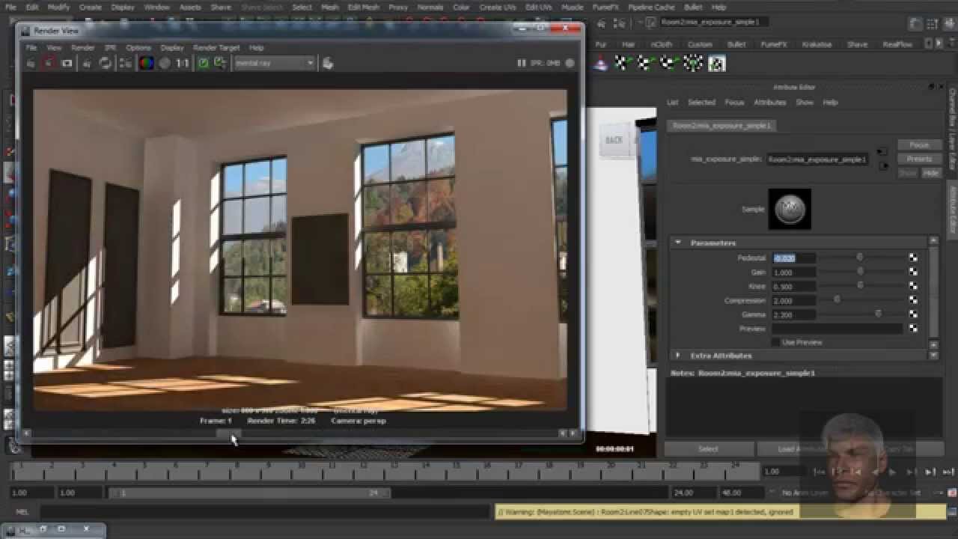Click the play forward button on timeline

click(891, 472)
